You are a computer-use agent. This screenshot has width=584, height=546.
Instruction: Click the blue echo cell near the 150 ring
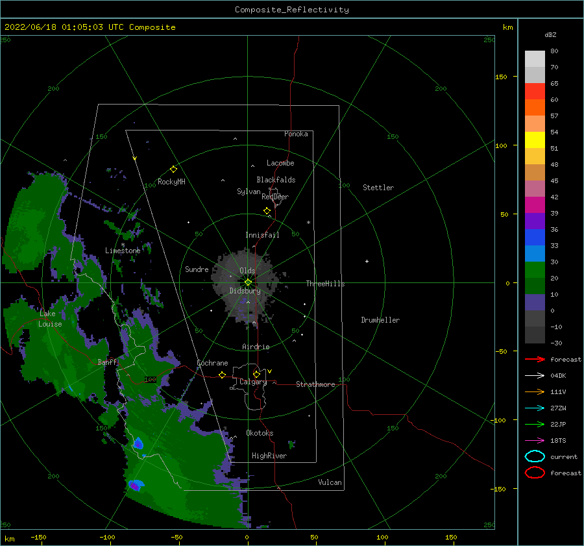tap(138, 443)
